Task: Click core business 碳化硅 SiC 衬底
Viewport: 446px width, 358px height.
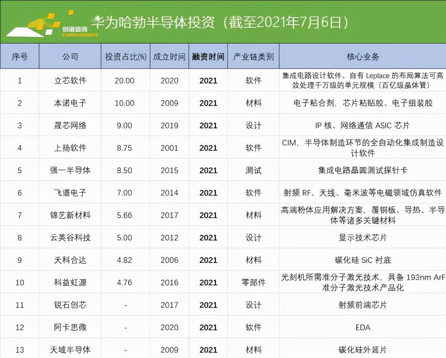Action: pyautogui.click(x=363, y=260)
